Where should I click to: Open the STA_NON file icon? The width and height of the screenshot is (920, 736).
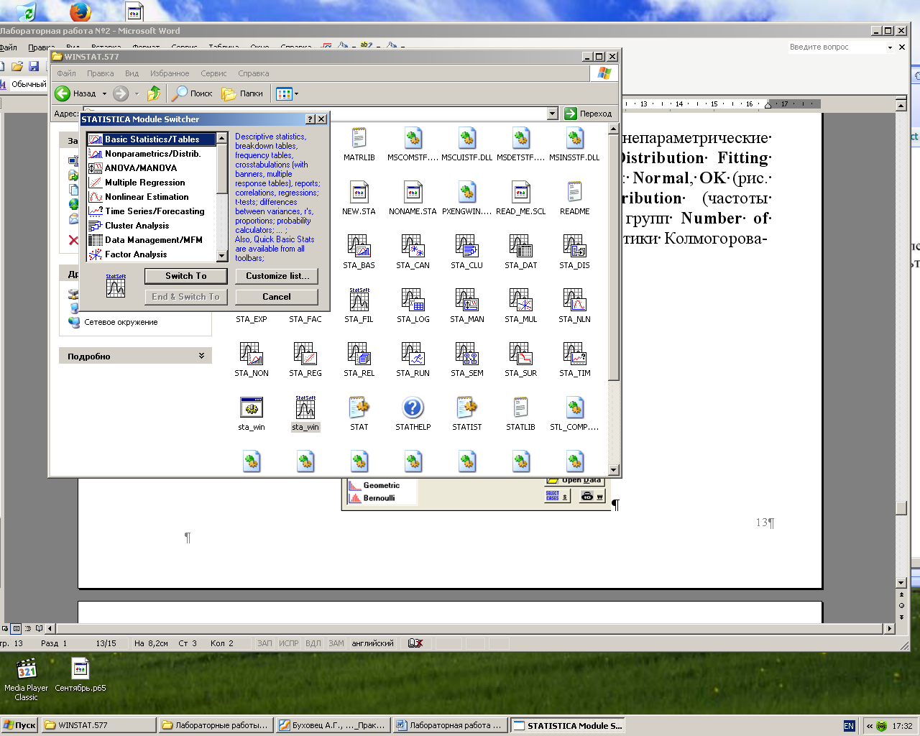pos(251,354)
